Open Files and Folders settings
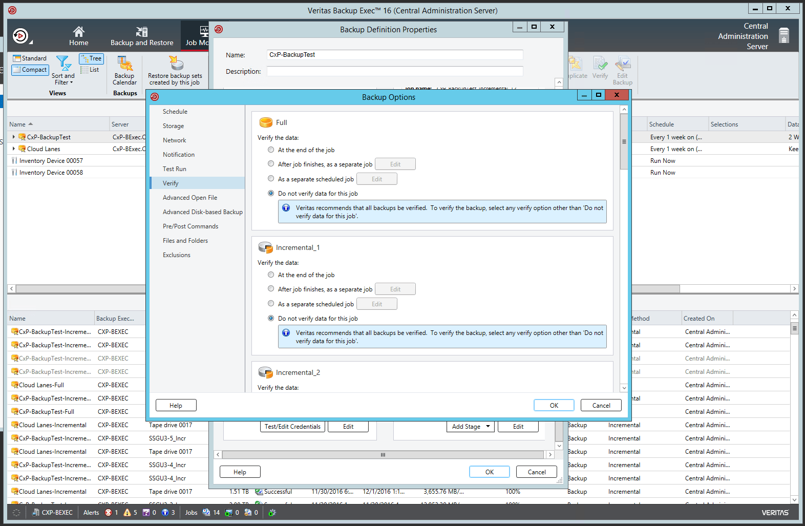This screenshot has height=526, width=805. point(197,241)
